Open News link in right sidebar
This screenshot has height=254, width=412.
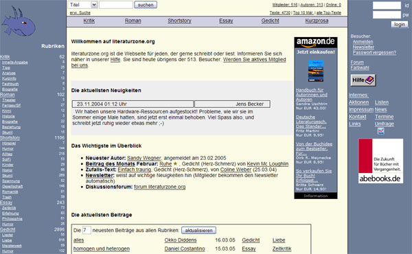click(380, 109)
